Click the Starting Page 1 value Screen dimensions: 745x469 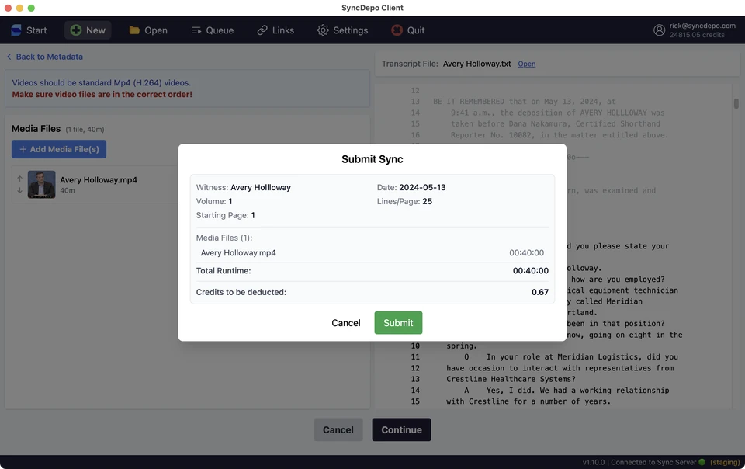253,215
